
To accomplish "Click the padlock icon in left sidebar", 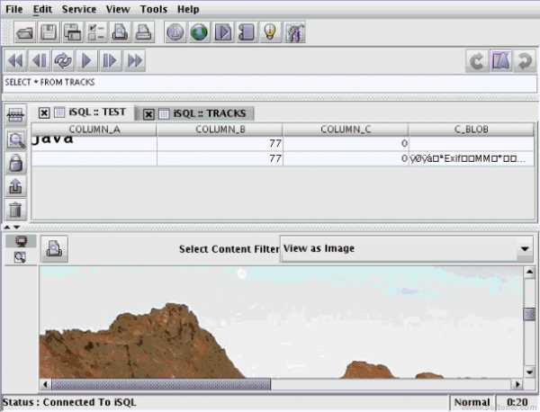I will [16, 164].
